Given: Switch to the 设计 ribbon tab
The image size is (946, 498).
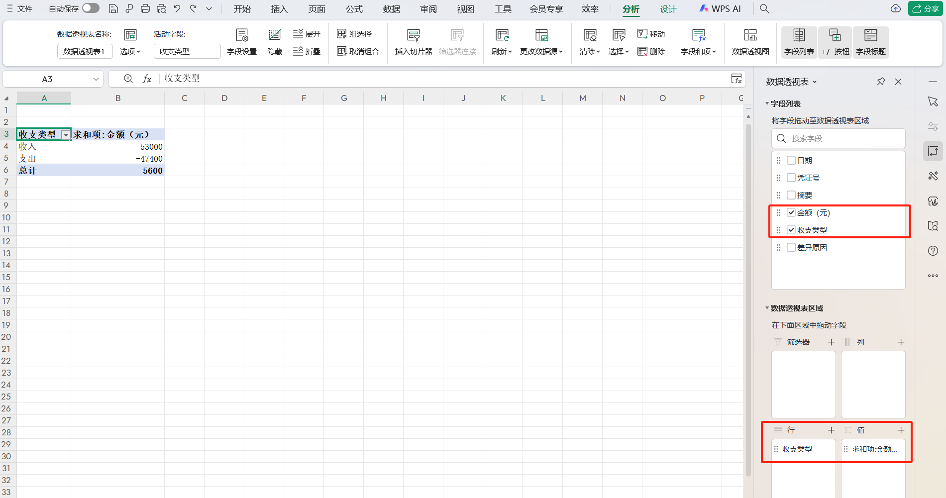Looking at the screenshot, I should click(668, 9).
